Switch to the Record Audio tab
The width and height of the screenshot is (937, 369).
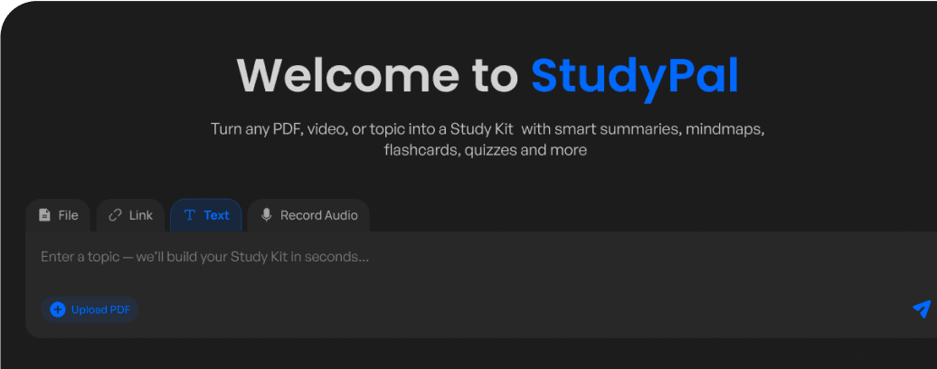308,215
